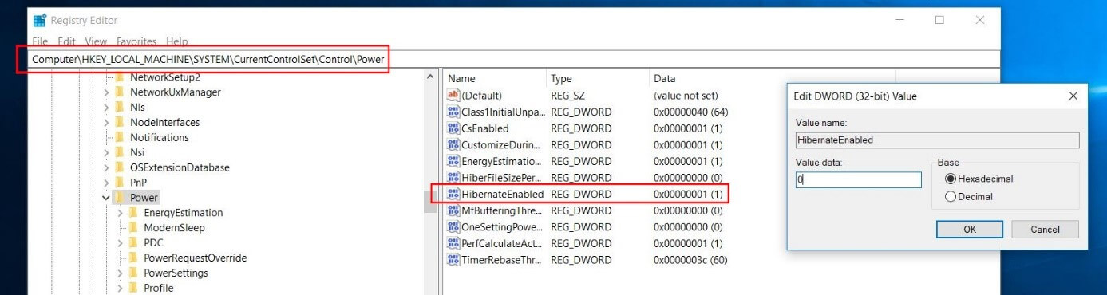The image size is (1107, 295).
Task: Click the OSExtensionDatabase folder icon
Action: coord(121,167)
